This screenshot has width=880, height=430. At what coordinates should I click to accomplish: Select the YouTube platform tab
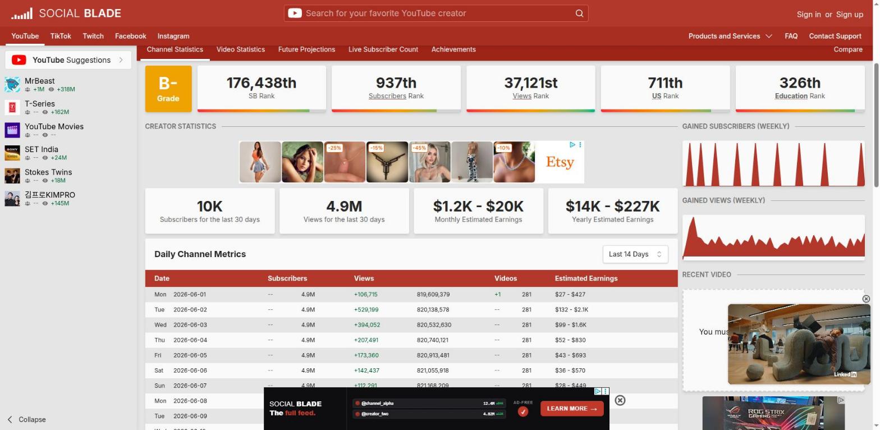[25, 36]
